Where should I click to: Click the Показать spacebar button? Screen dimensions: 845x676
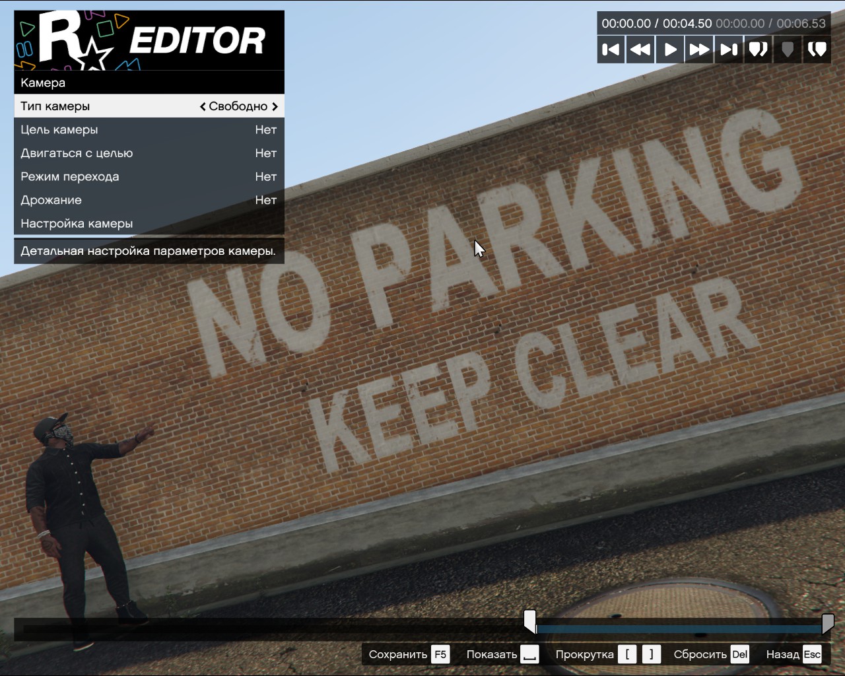point(502,654)
